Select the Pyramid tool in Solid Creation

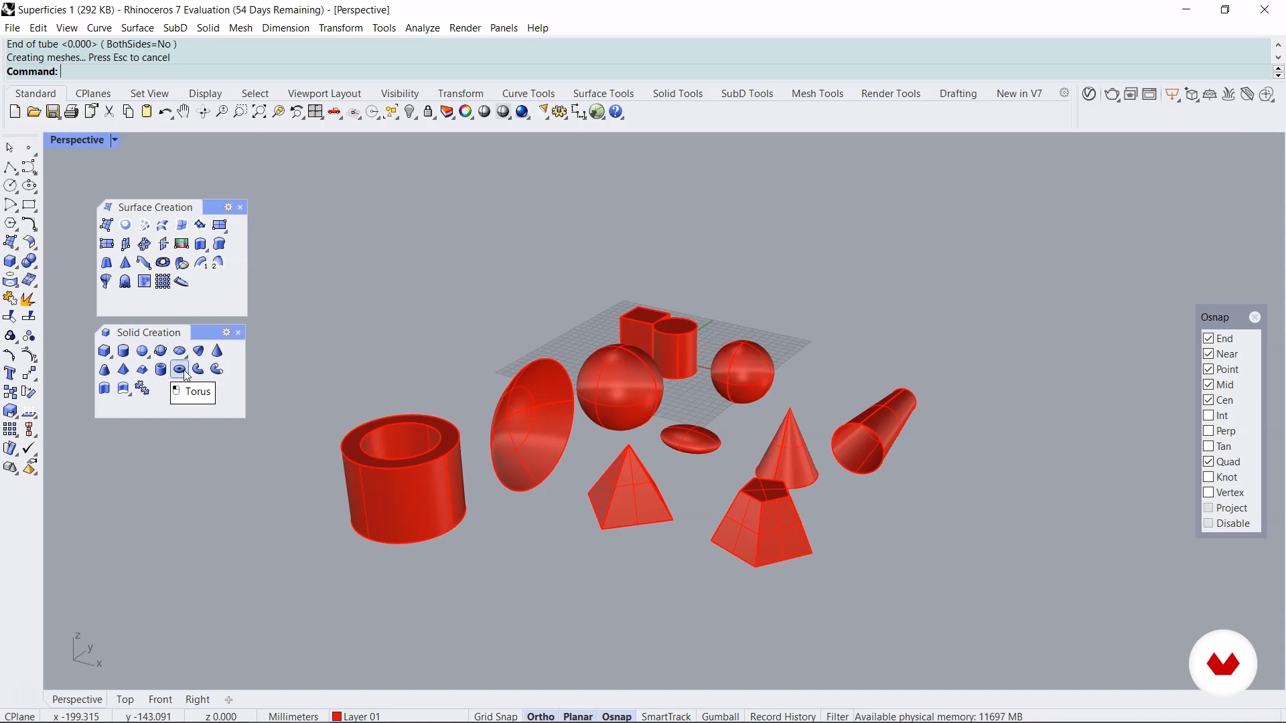point(123,370)
